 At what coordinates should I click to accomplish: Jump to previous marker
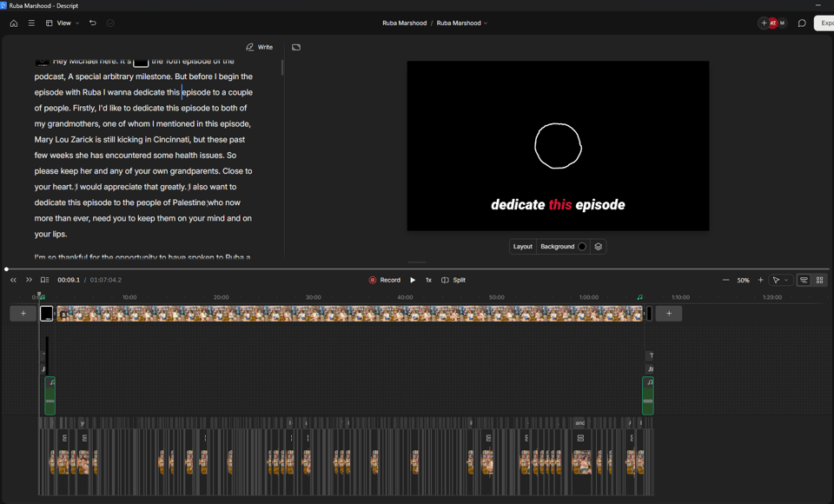(13, 280)
